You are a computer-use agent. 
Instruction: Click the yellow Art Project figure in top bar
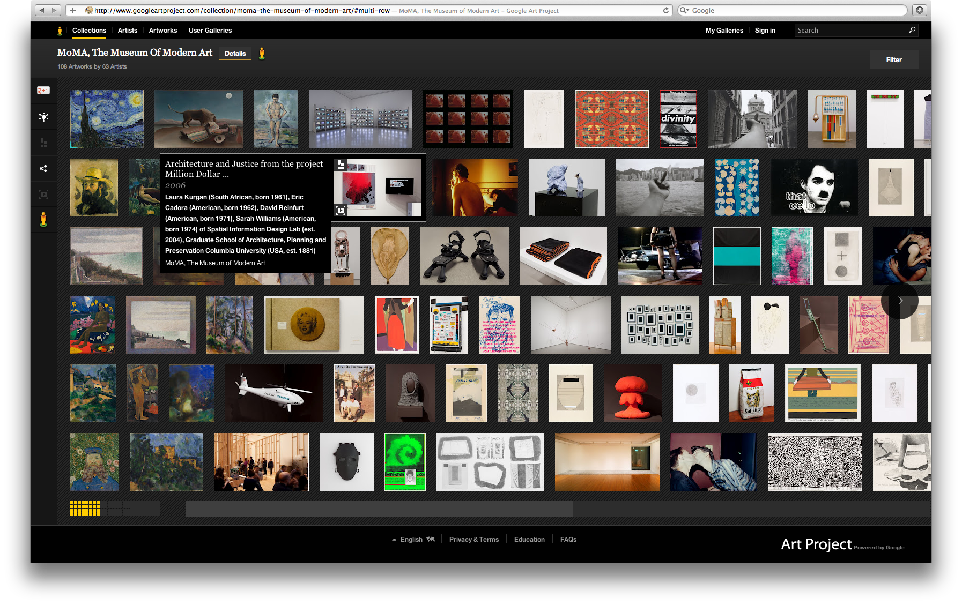point(59,31)
